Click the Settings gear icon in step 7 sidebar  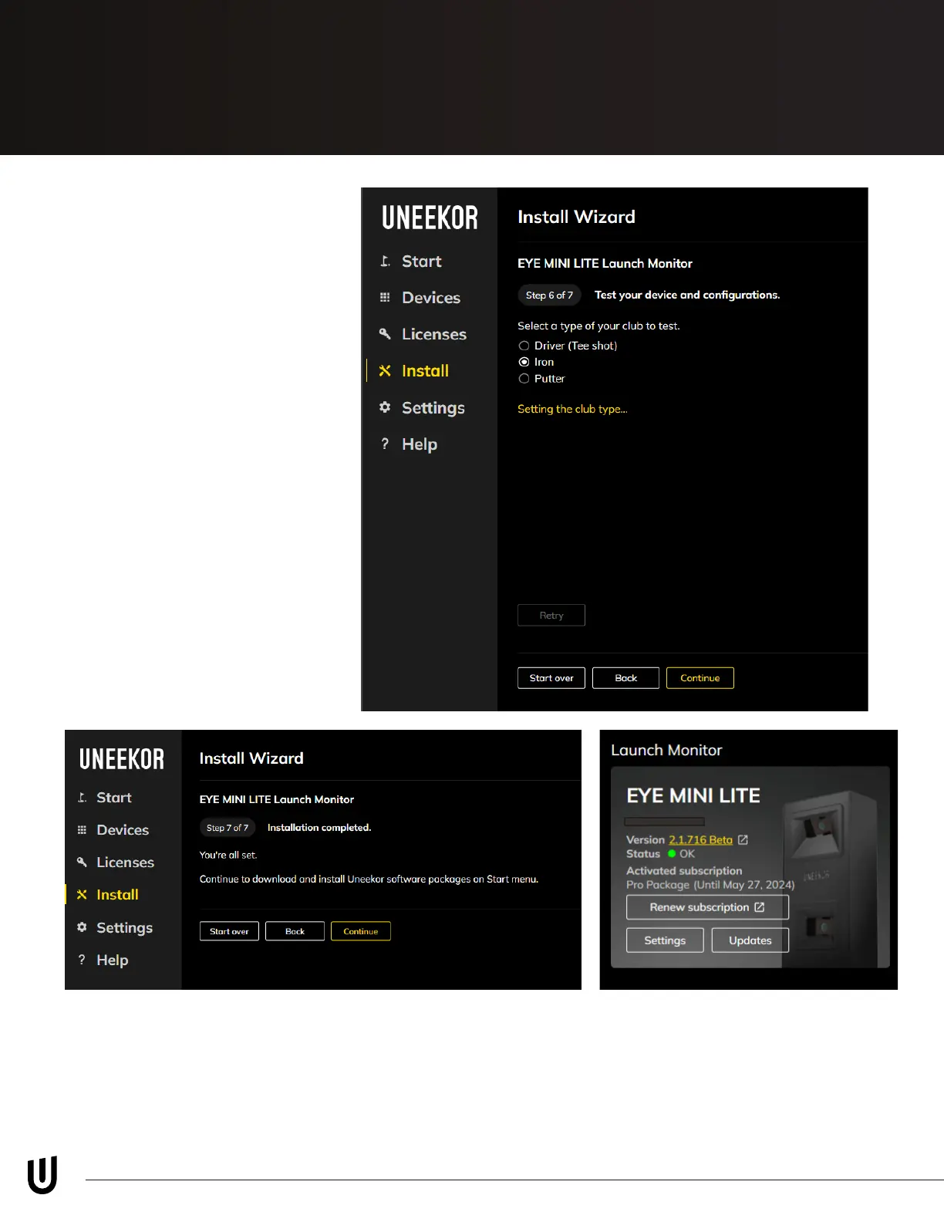82,927
